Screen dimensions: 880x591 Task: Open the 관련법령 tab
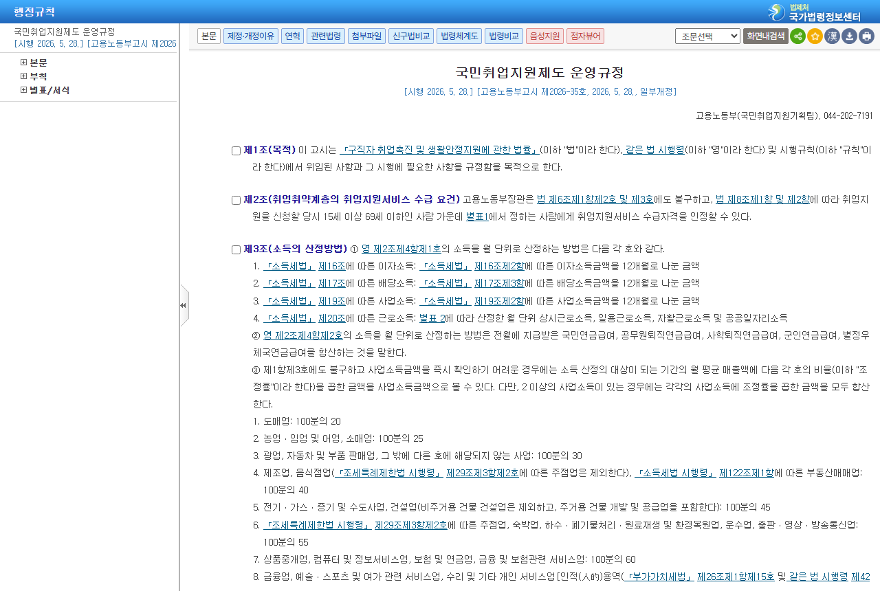[326, 36]
